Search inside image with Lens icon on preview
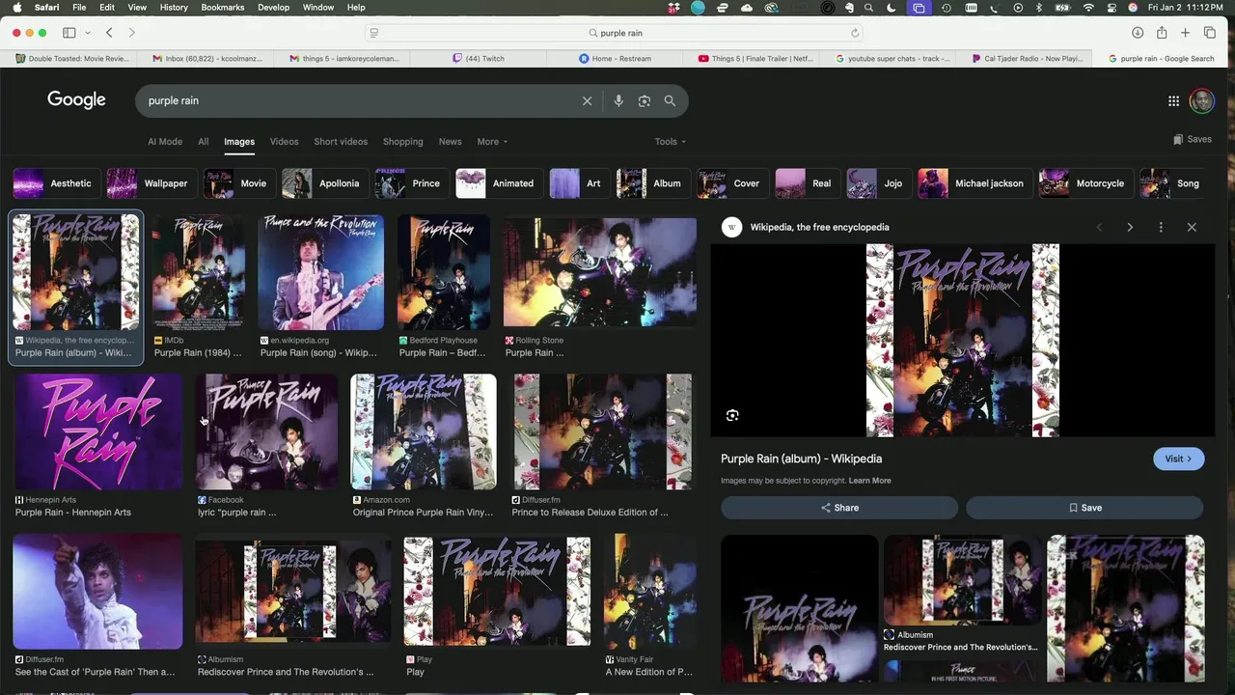 (x=732, y=415)
